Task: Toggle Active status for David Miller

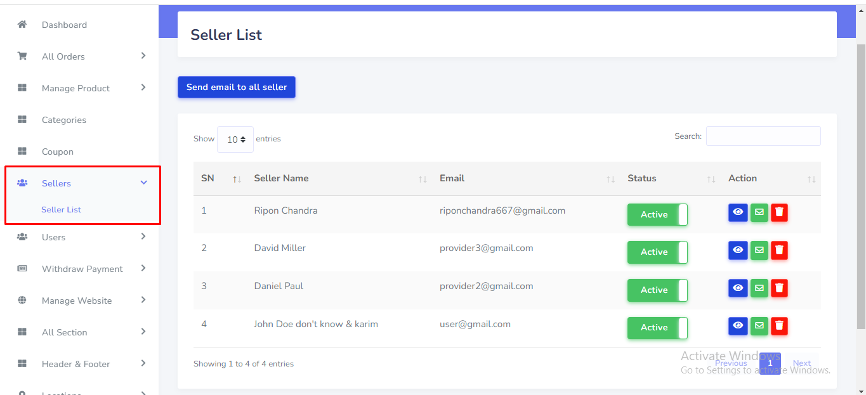Action: click(657, 252)
